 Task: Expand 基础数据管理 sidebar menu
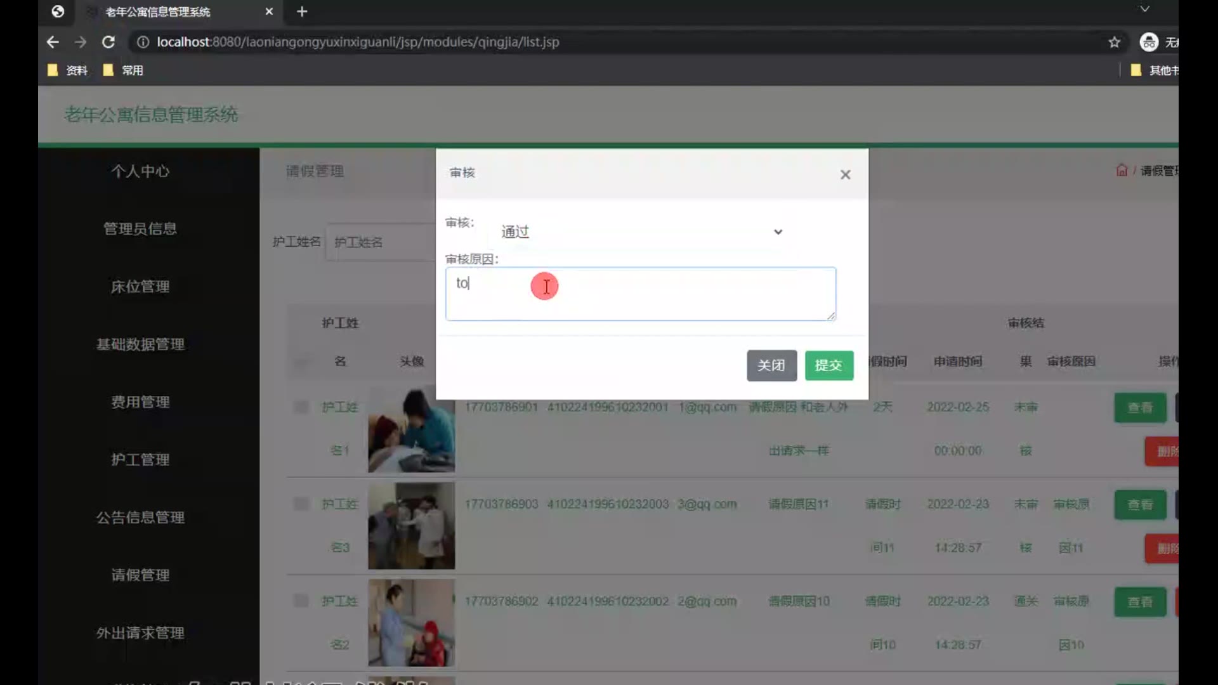pos(140,344)
